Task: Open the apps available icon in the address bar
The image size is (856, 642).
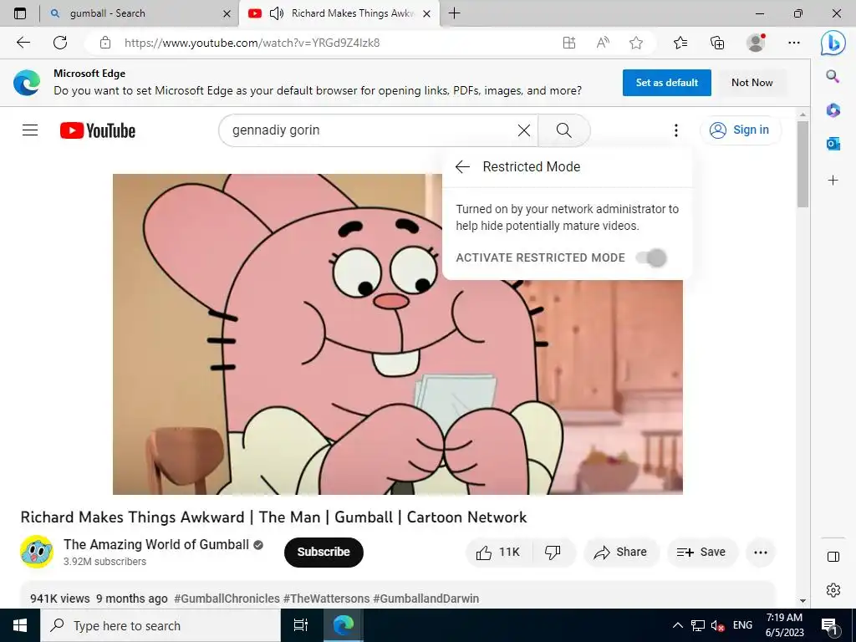Action: (568, 43)
